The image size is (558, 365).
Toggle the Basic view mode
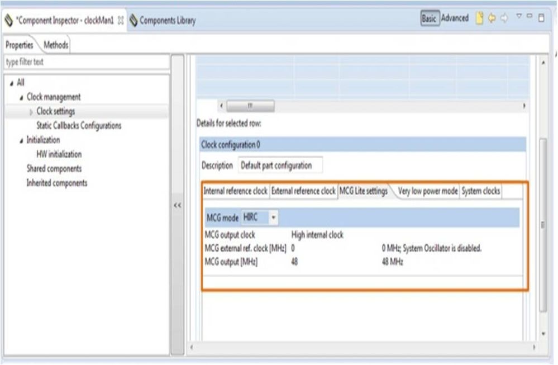430,18
